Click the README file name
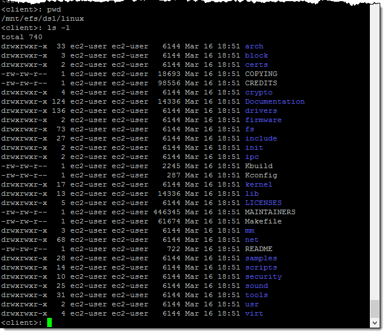This screenshot has height=334, width=386. (x=258, y=249)
